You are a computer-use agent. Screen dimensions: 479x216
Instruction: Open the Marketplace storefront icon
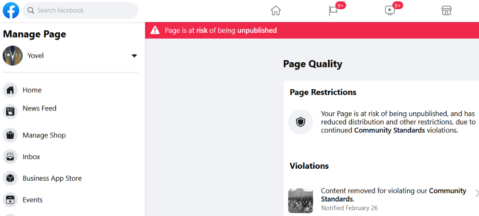point(447,11)
